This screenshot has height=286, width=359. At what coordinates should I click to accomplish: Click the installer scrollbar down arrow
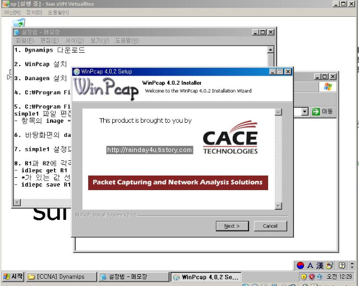pyautogui.click(x=278, y=206)
